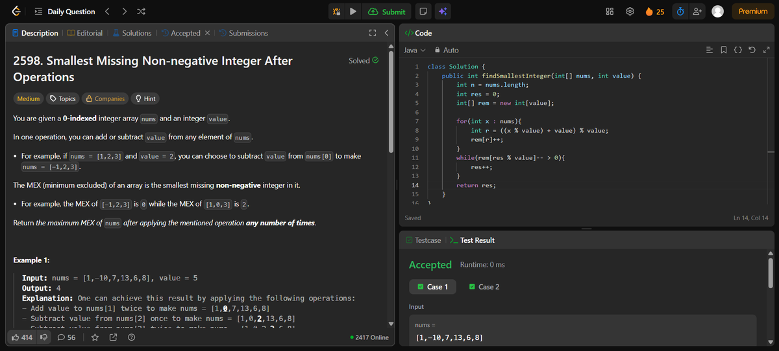
Task: Open the Premium page
Action: (x=752, y=12)
